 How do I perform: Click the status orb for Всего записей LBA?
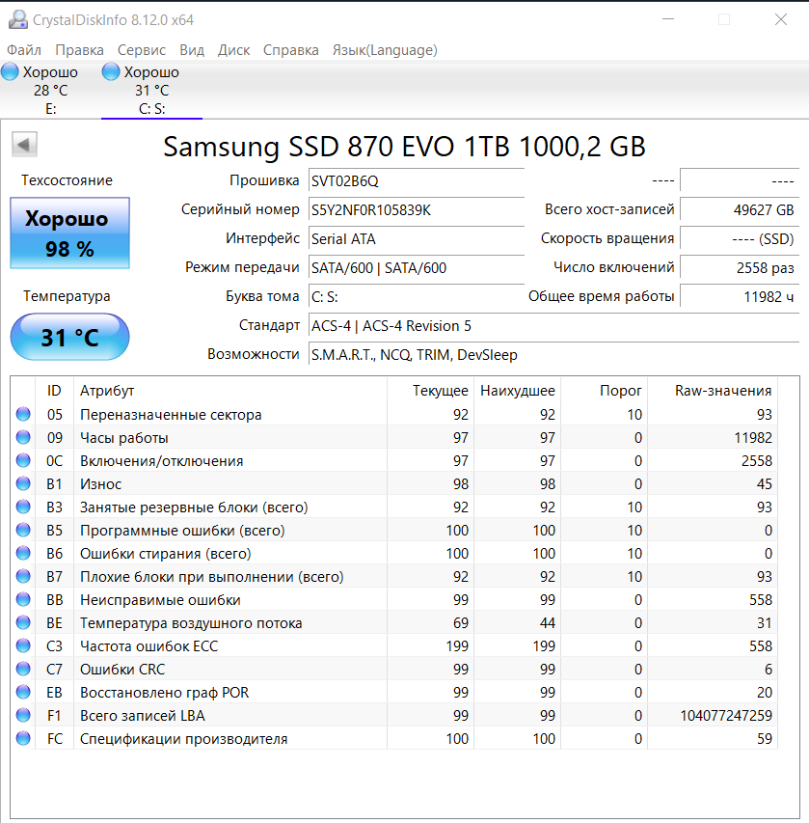[x=23, y=716]
